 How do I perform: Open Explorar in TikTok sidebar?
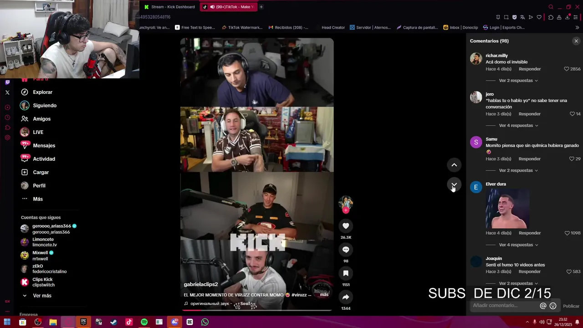[x=37, y=92]
